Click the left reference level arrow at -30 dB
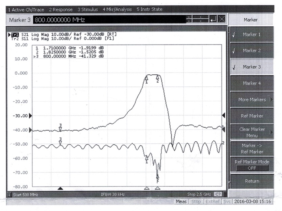 point(31,116)
